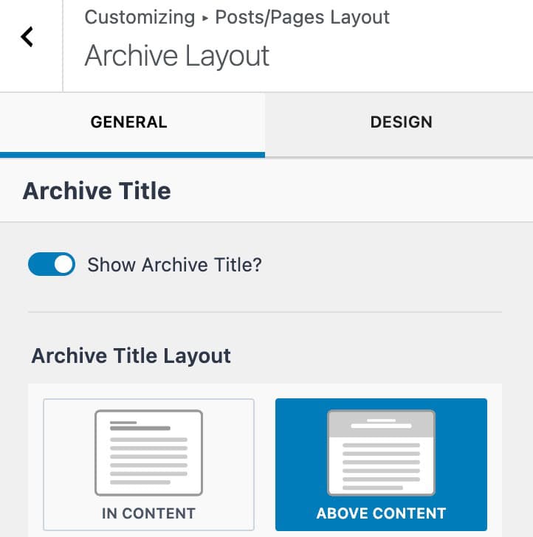This screenshot has height=537, width=533.
Task: Choose the IN CONTENT text label
Action: coord(148,513)
